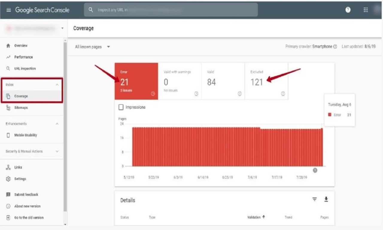Image resolution: width=383 pixels, height=230 pixels.
Task: Click the help question mark icon in header
Action: [x=348, y=10]
